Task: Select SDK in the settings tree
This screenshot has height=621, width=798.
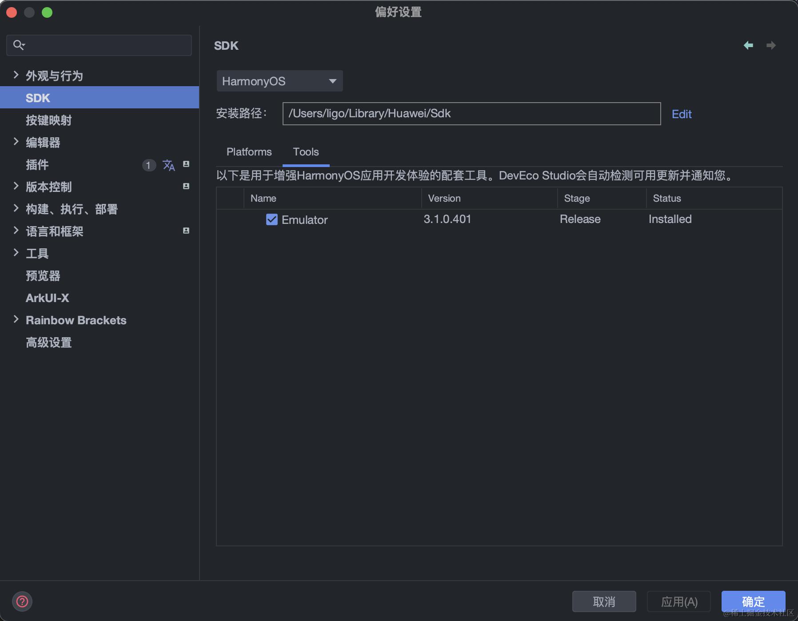Action: [x=100, y=98]
